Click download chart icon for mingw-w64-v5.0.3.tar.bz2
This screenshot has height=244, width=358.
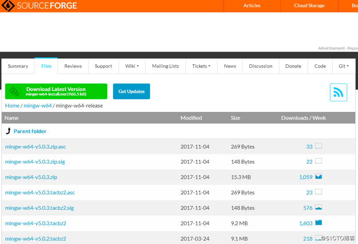point(318,223)
